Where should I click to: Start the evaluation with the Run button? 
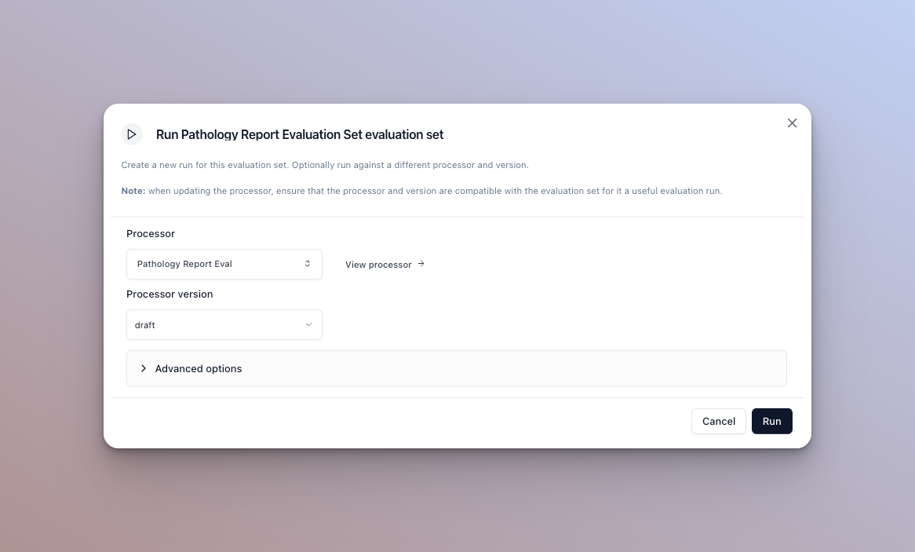point(771,422)
